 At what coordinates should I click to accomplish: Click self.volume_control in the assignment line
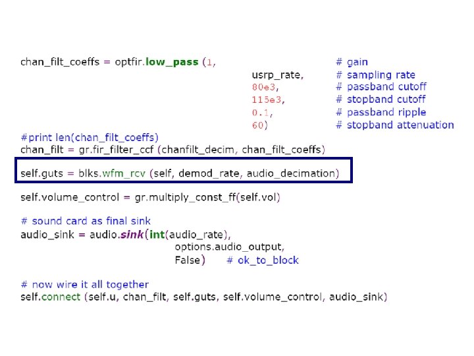coord(70,197)
